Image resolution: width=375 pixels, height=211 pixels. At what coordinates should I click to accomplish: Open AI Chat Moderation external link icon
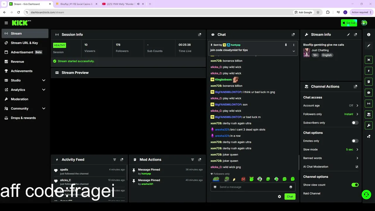click(357, 167)
